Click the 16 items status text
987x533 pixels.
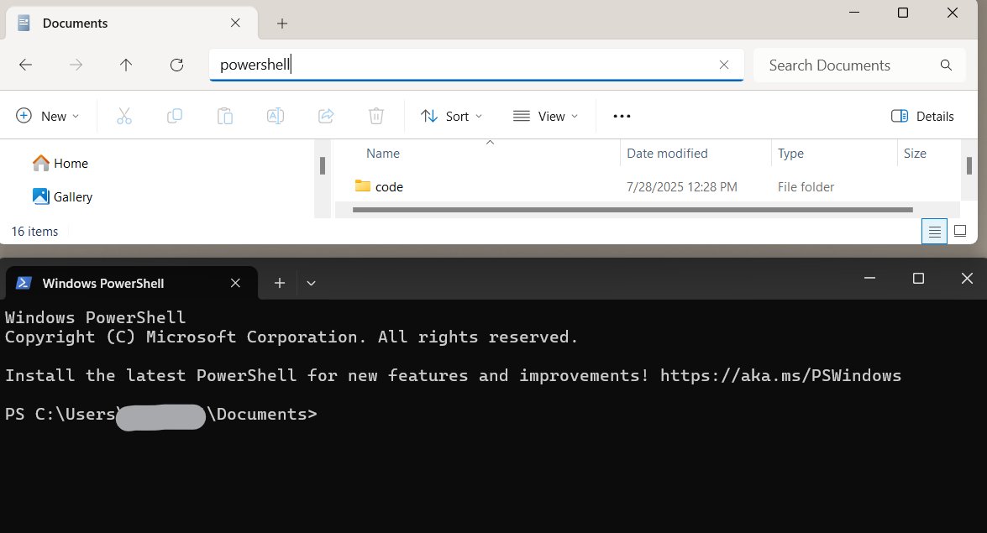coord(34,232)
